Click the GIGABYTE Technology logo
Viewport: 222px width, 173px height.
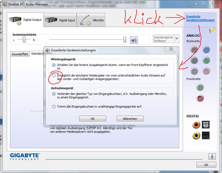click(x=25, y=157)
